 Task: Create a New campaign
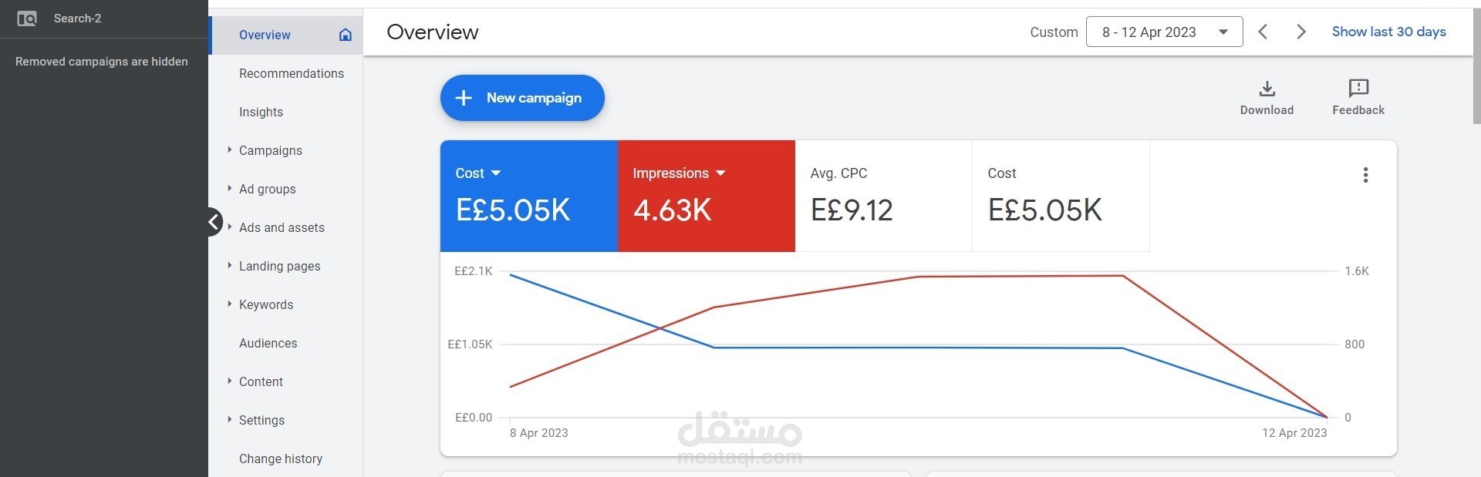[522, 98]
